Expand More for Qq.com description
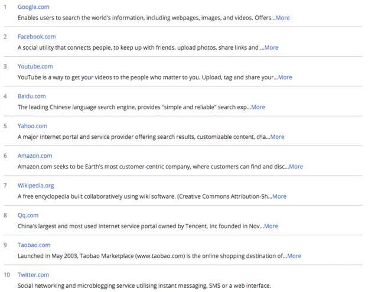The width and height of the screenshot is (378, 292). tap(271, 226)
